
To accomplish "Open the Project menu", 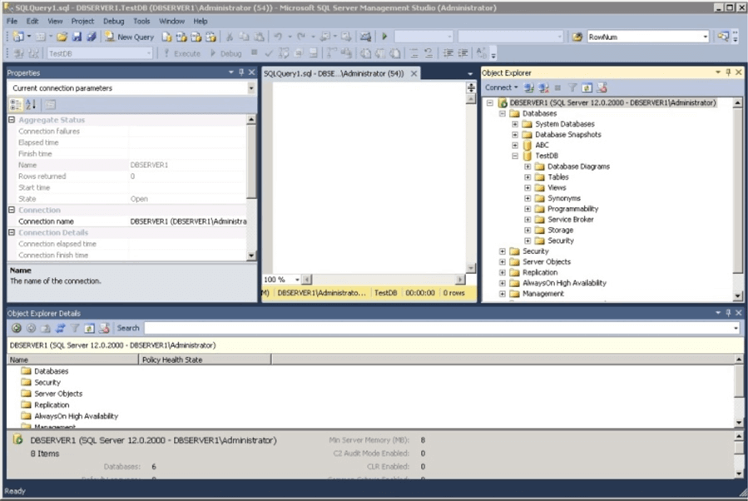I will 82,21.
